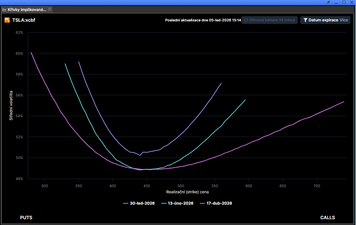Toggle the 13-úno-2026 series label in legend
This screenshot has height=225, width=356.
(x=180, y=203)
